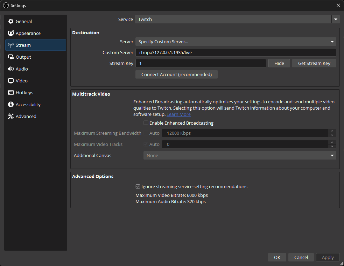Open the Server dropdown list
Viewport: 344px width, 266px height.
(236, 42)
